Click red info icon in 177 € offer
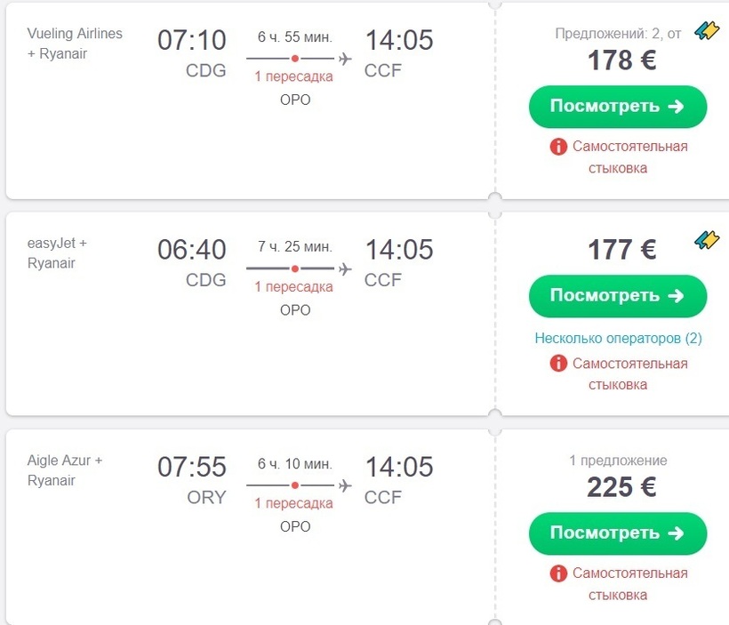 point(558,364)
